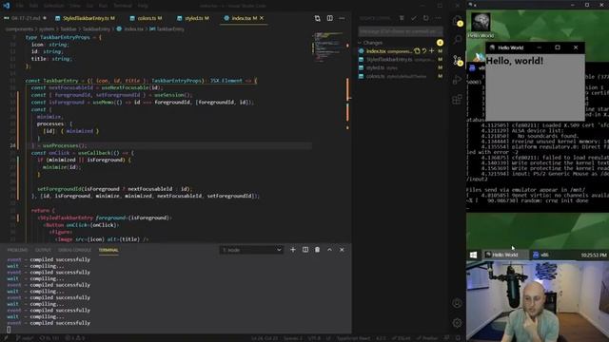The width and height of the screenshot is (609, 342).
Task: Open the DEBUG CONSOLE panel tab
Action: 74,250
